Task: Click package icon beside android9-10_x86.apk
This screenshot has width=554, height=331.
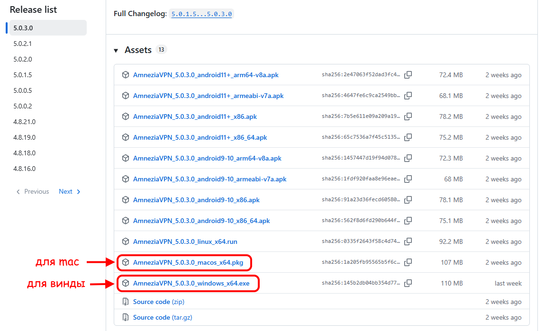Action: click(126, 200)
